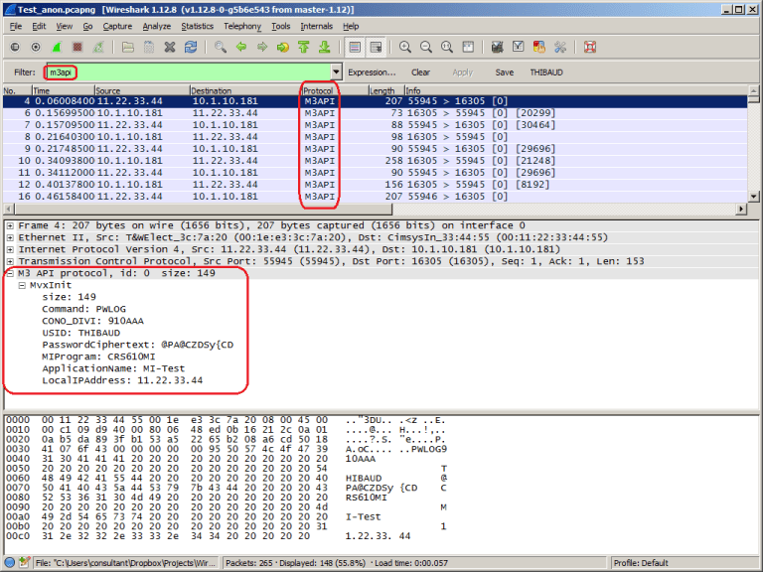The width and height of the screenshot is (763, 572).
Task: Start a new live capture with the green fin icon
Action: pos(57,47)
